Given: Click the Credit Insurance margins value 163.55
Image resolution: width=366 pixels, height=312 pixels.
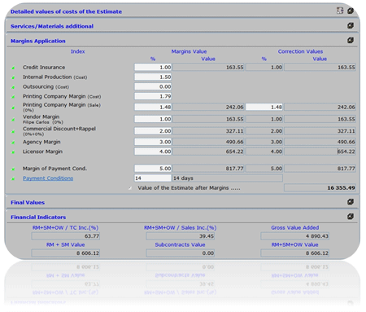Looking at the screenshot, I should pyautogui.click(x=208, y=68).
